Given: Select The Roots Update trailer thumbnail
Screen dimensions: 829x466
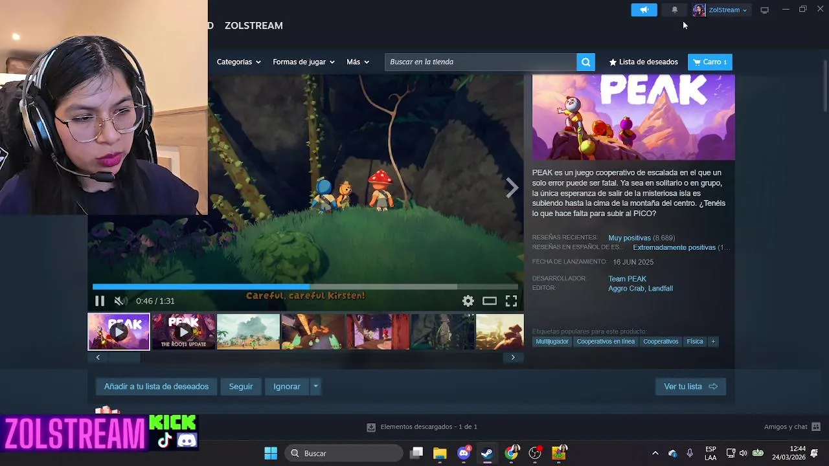Looking at the screenshot, I should (x=183, y=331).
